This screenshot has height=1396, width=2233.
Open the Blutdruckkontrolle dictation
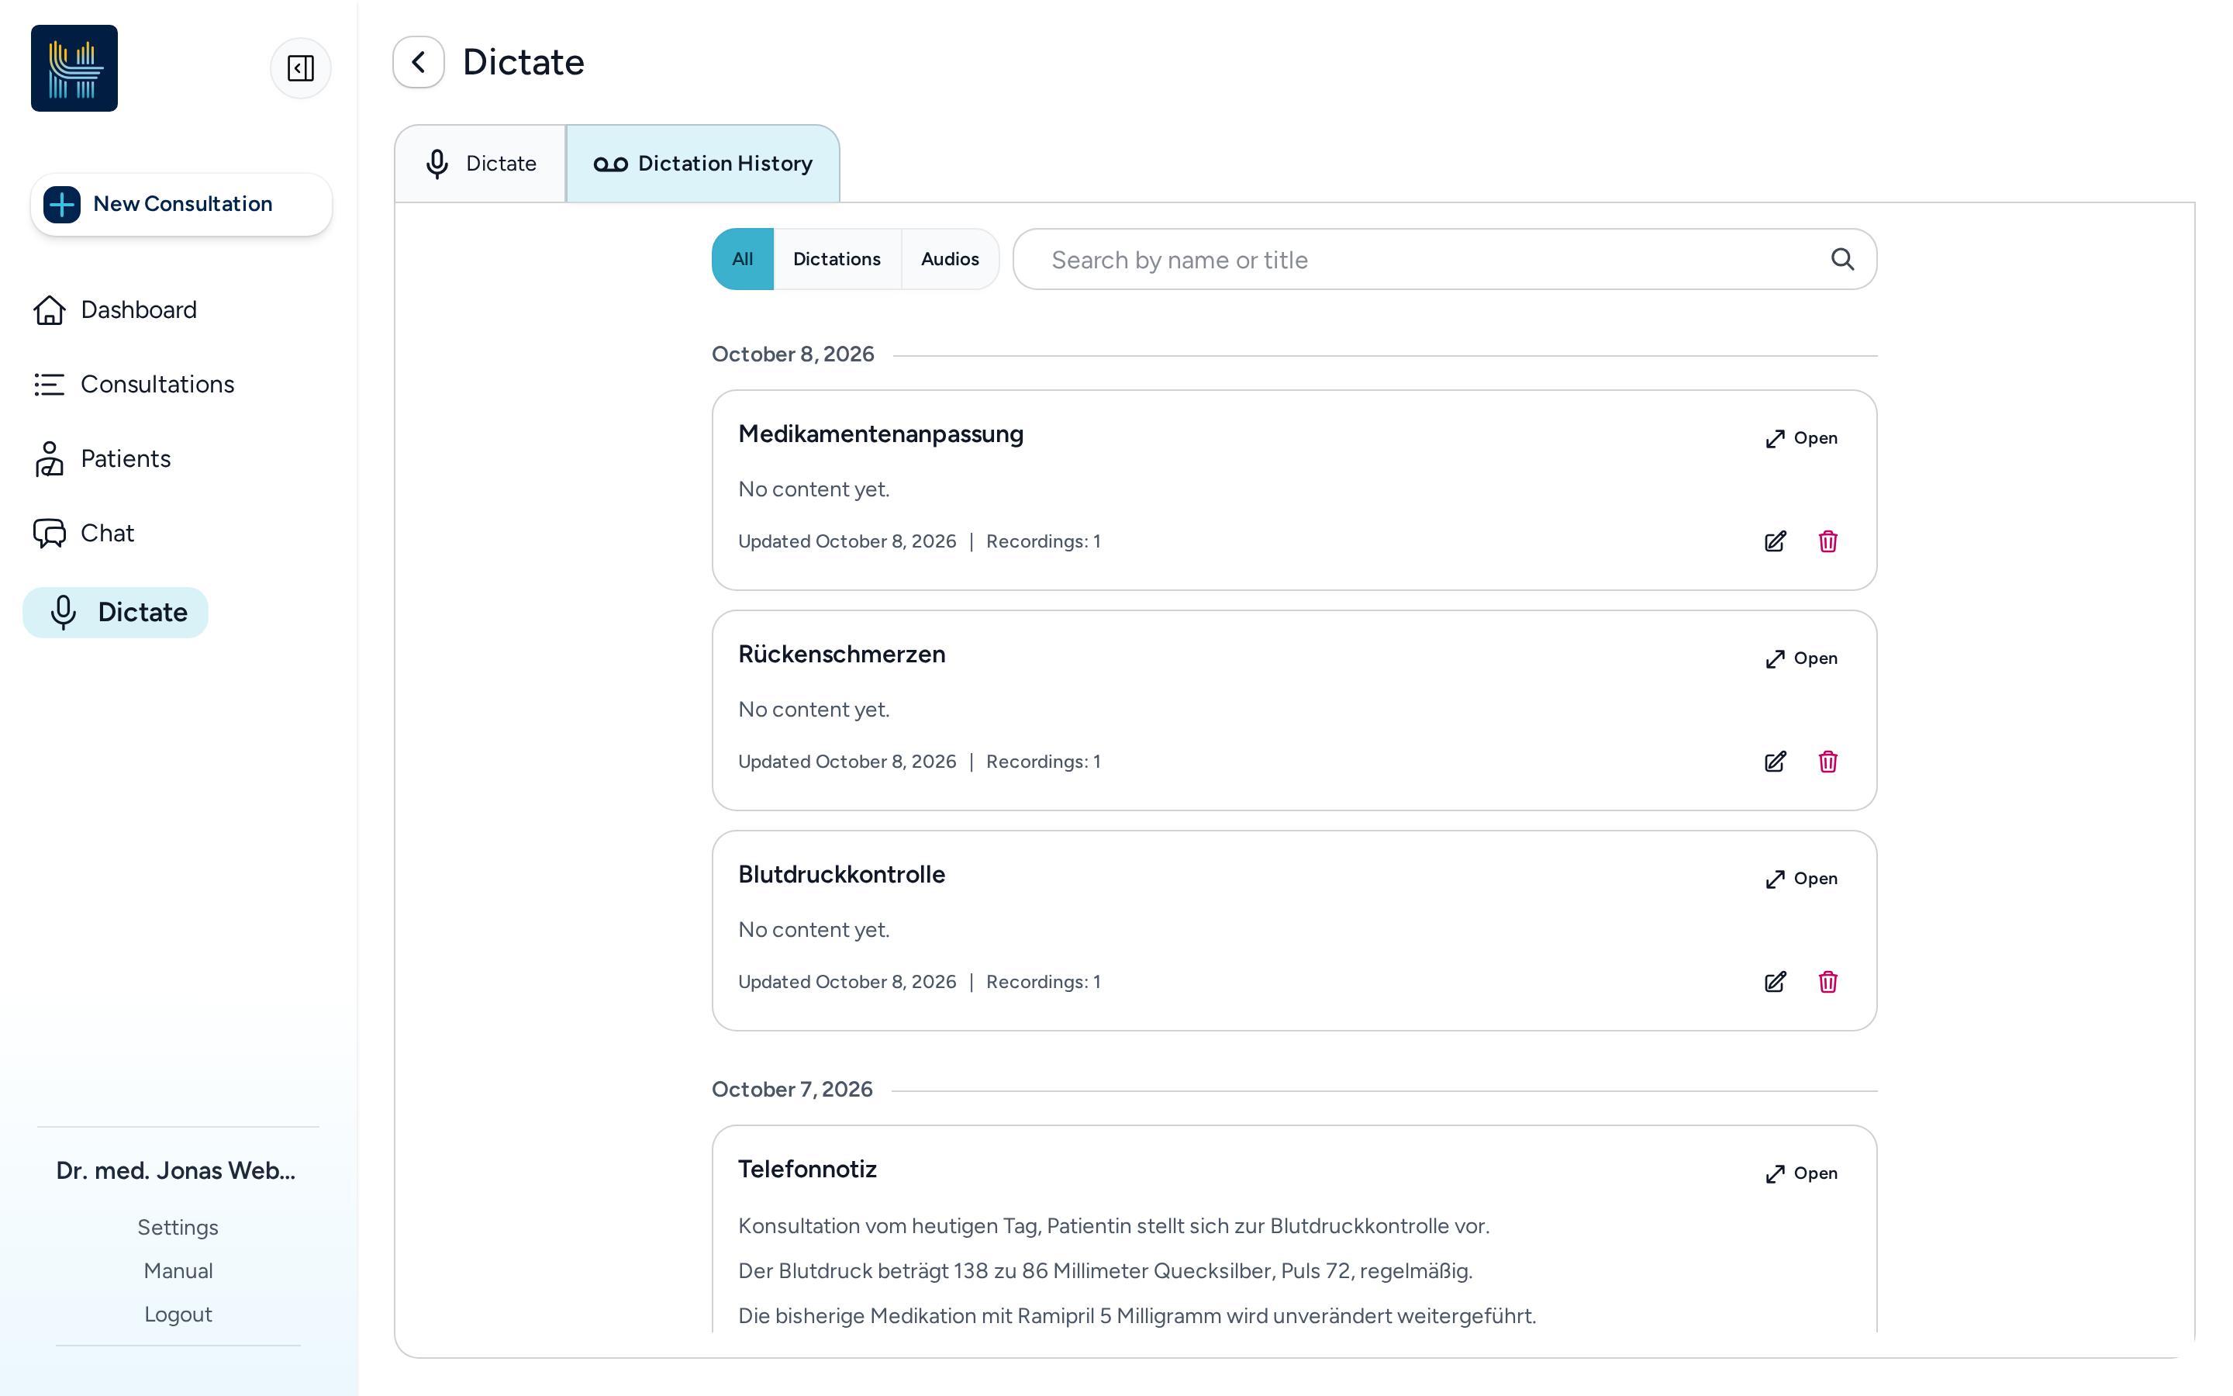[x=1801, y=879]
